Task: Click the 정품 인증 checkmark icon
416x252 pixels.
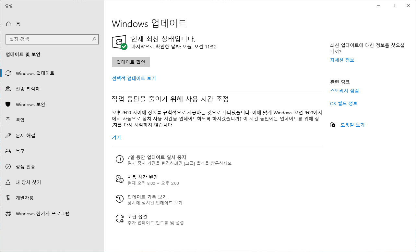Action: click(x=8, y=167)
